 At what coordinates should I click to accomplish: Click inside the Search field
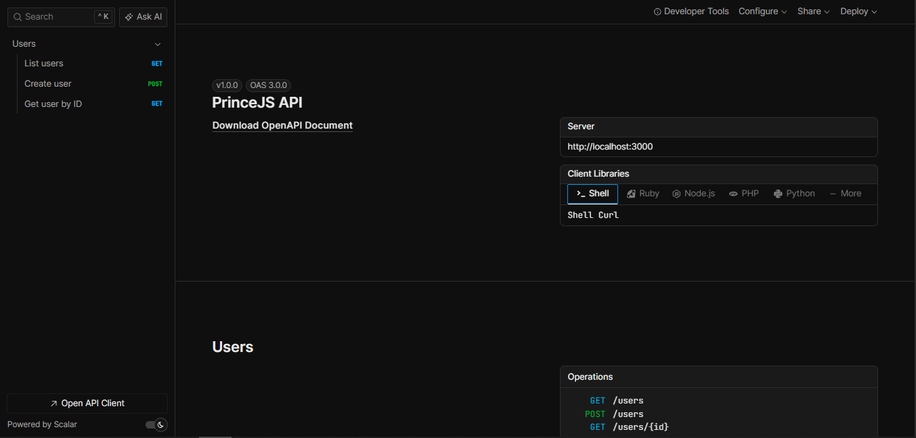click(54, 16)
